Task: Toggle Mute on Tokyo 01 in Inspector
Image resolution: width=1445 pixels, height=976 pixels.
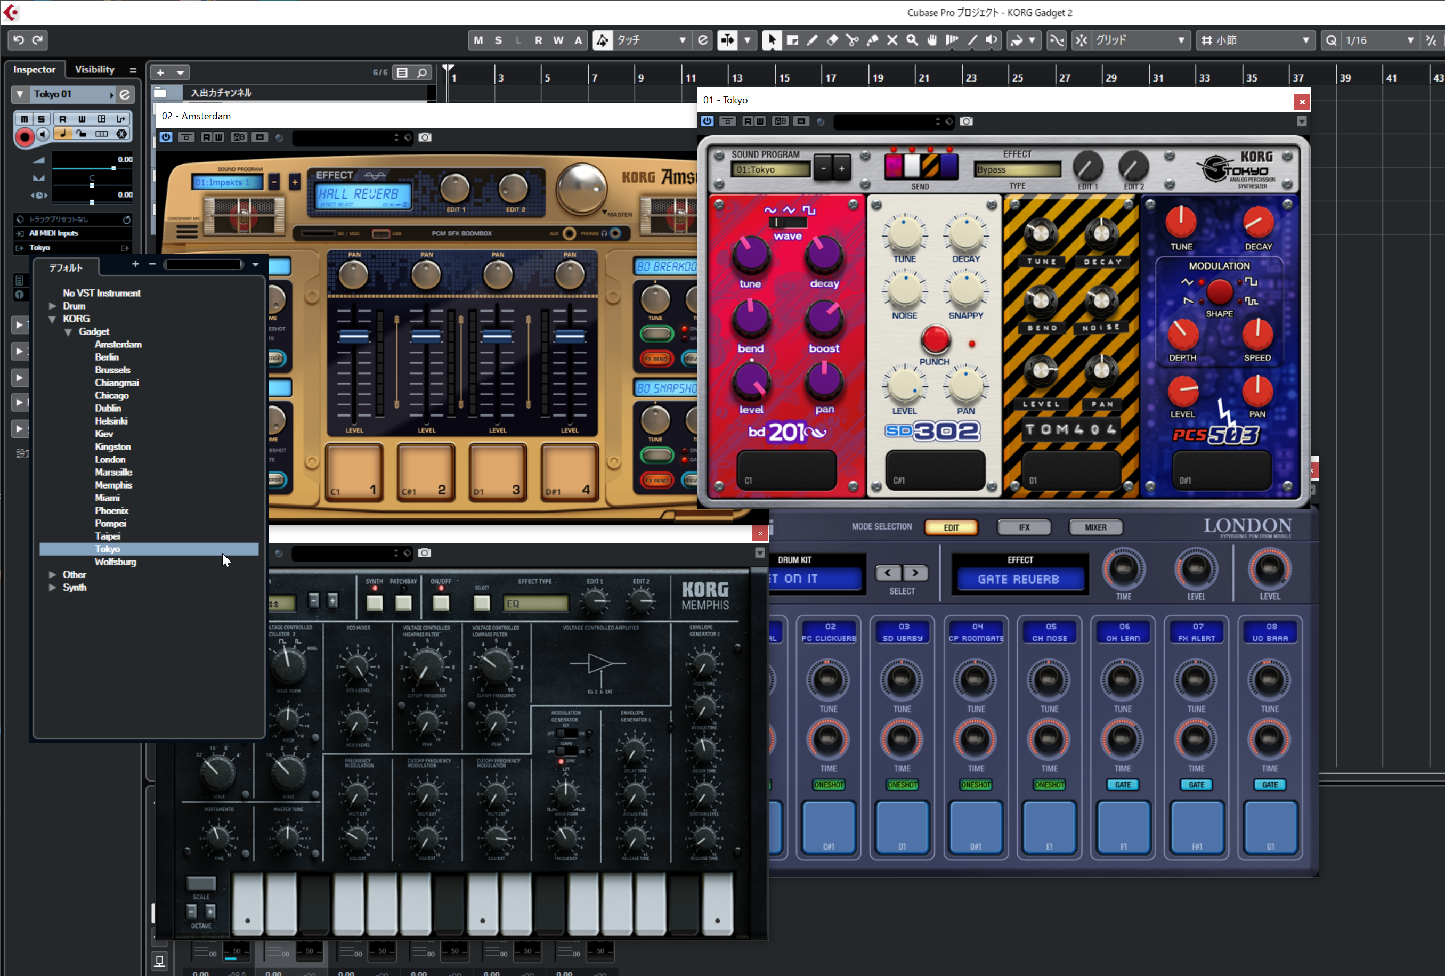Action: (25, 119)
